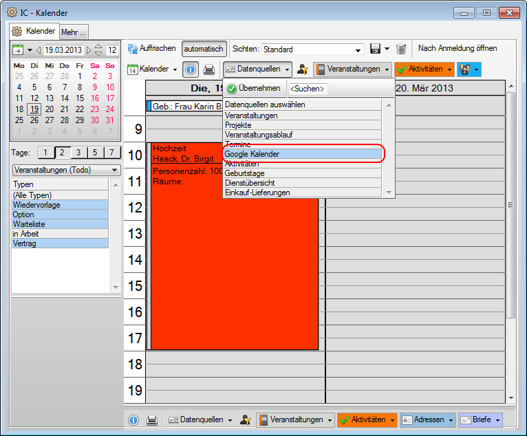Set Tage view to 1 day

click(x=45, y=153)
